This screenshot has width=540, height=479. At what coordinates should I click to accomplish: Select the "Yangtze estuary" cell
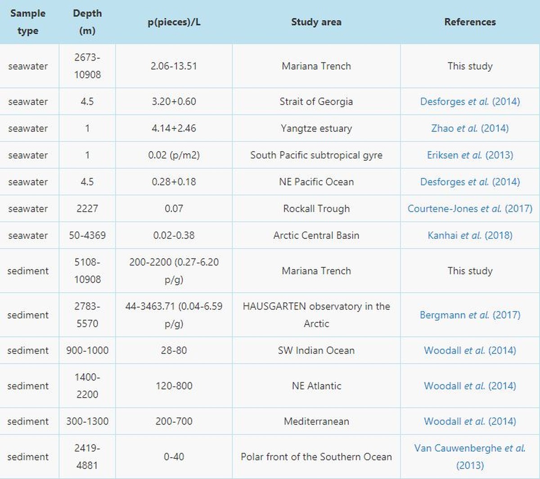[316, 128]
